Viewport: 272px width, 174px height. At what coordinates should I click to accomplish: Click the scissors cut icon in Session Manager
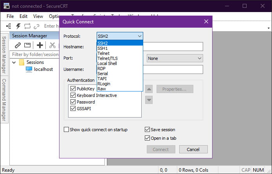click(x=52, y=45)
